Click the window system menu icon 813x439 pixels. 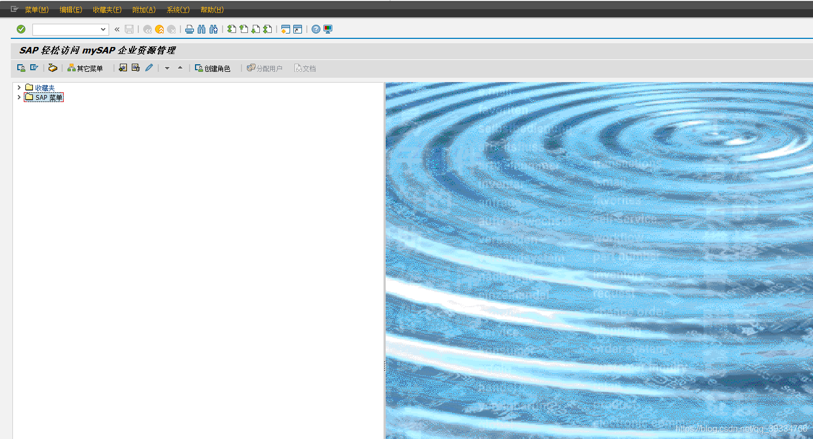coord(15,9)
